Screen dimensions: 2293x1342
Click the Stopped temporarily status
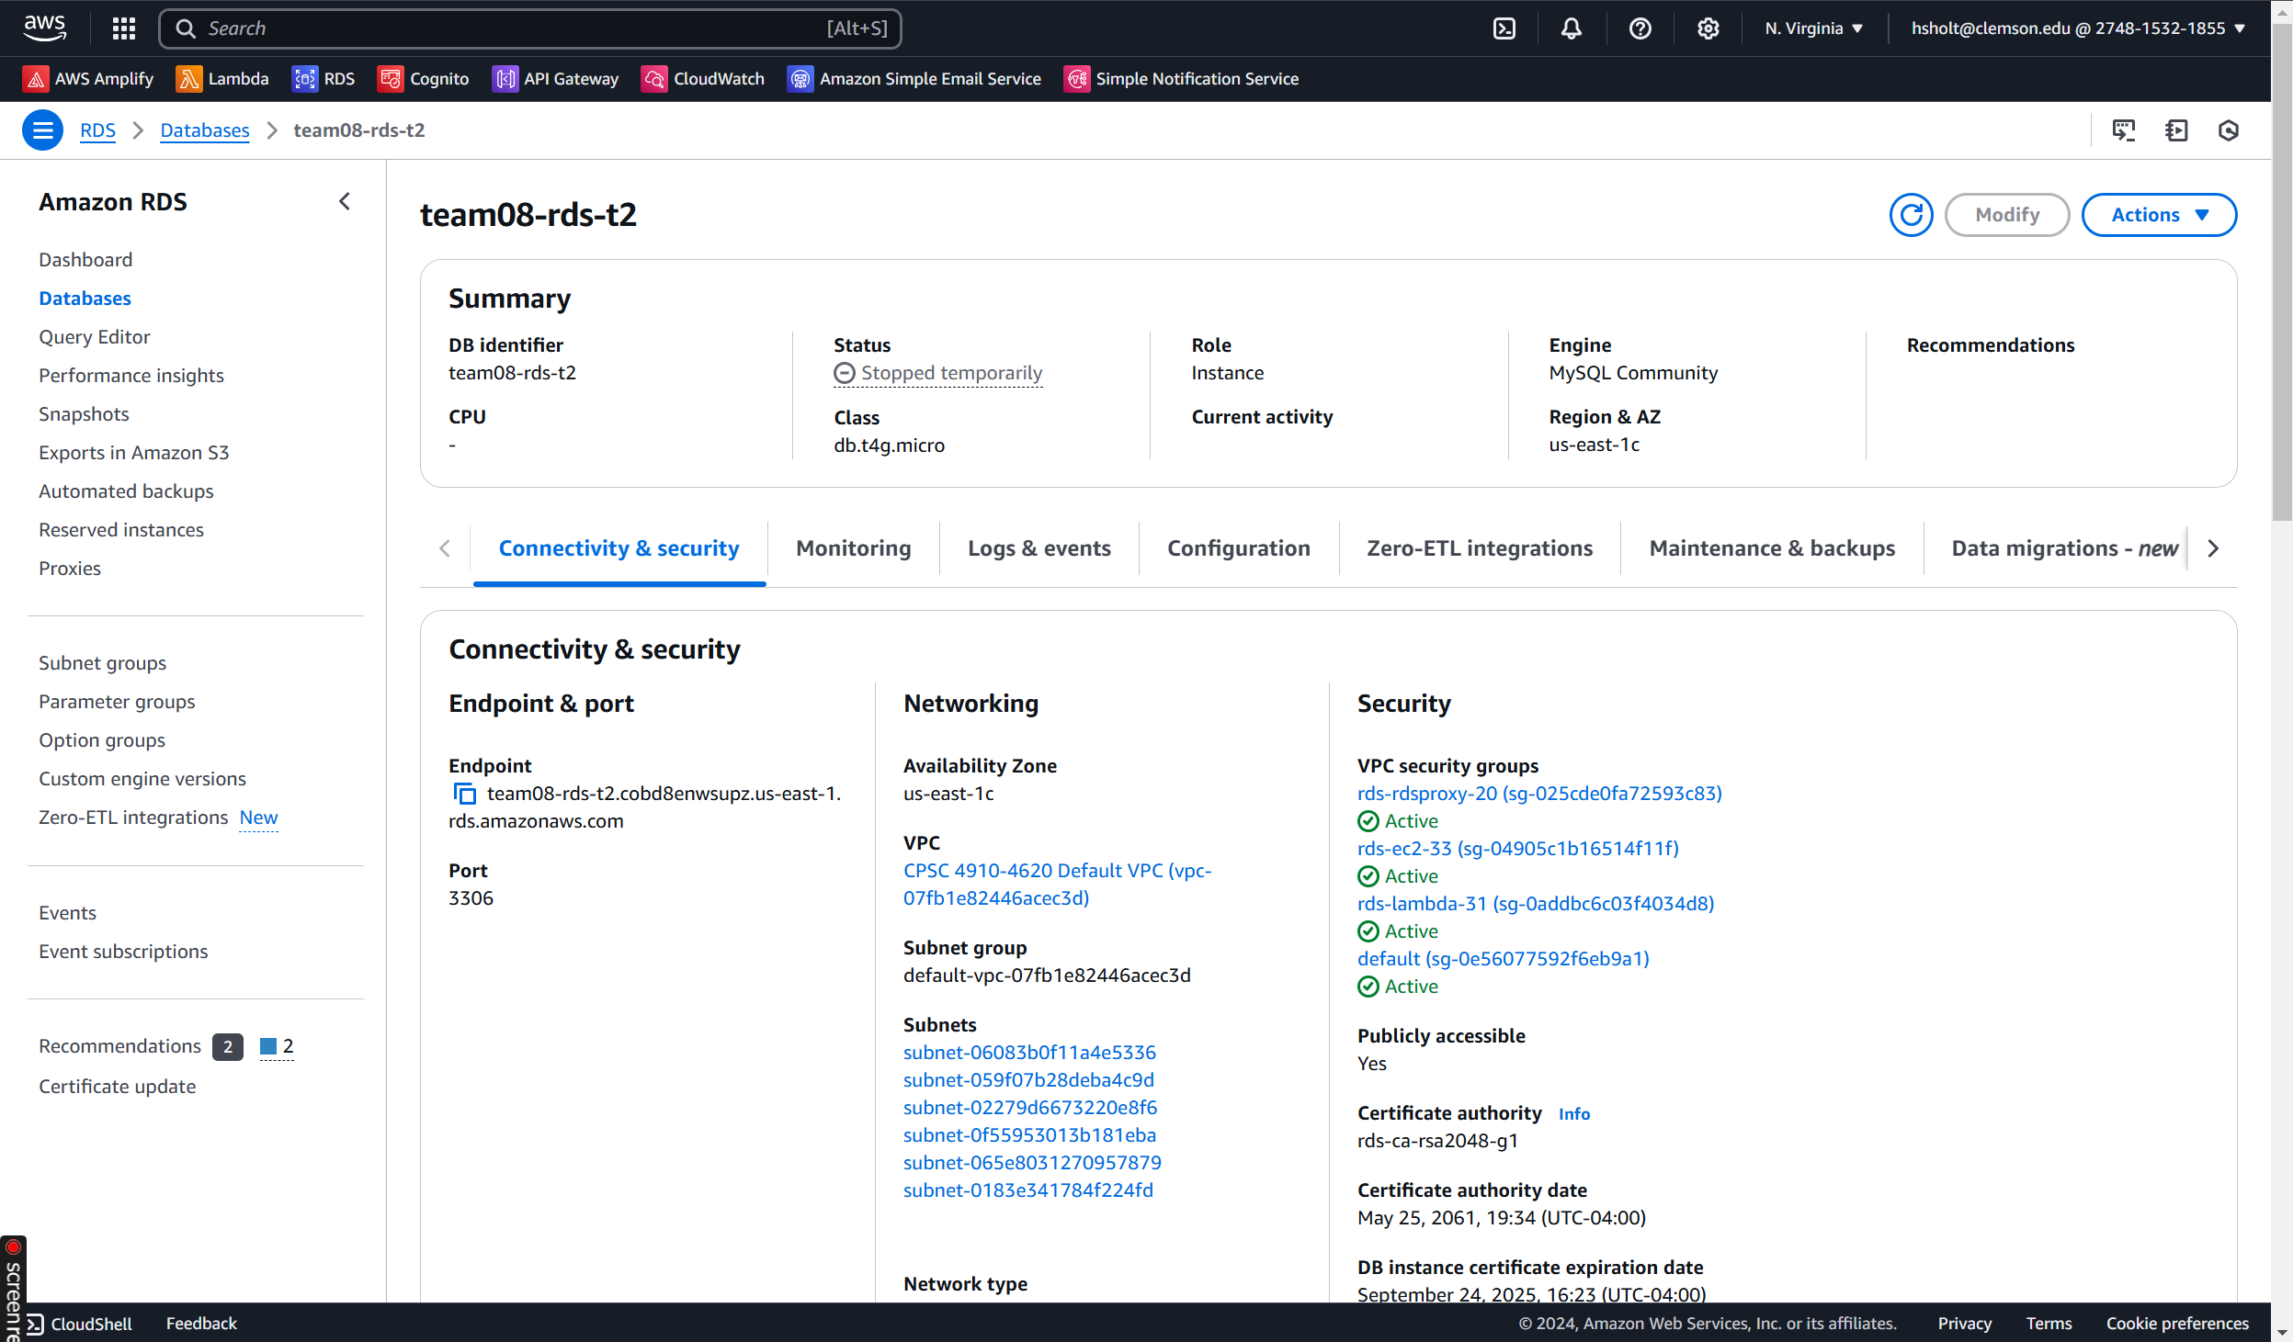(937, 373)
